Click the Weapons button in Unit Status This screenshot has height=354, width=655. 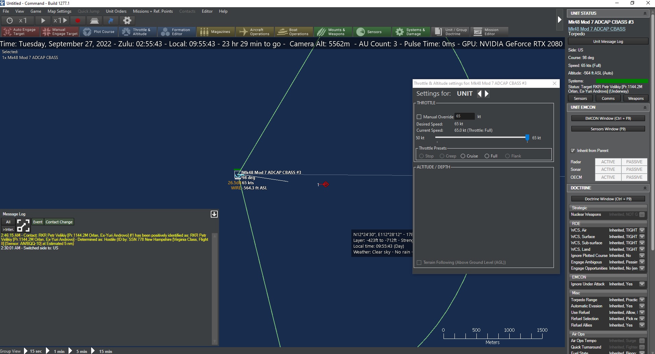coord(636,98)
